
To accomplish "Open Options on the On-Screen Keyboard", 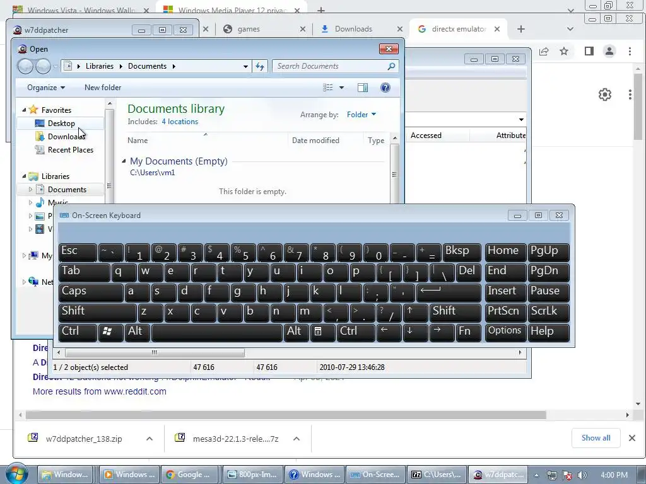I will tap(505, 333).
